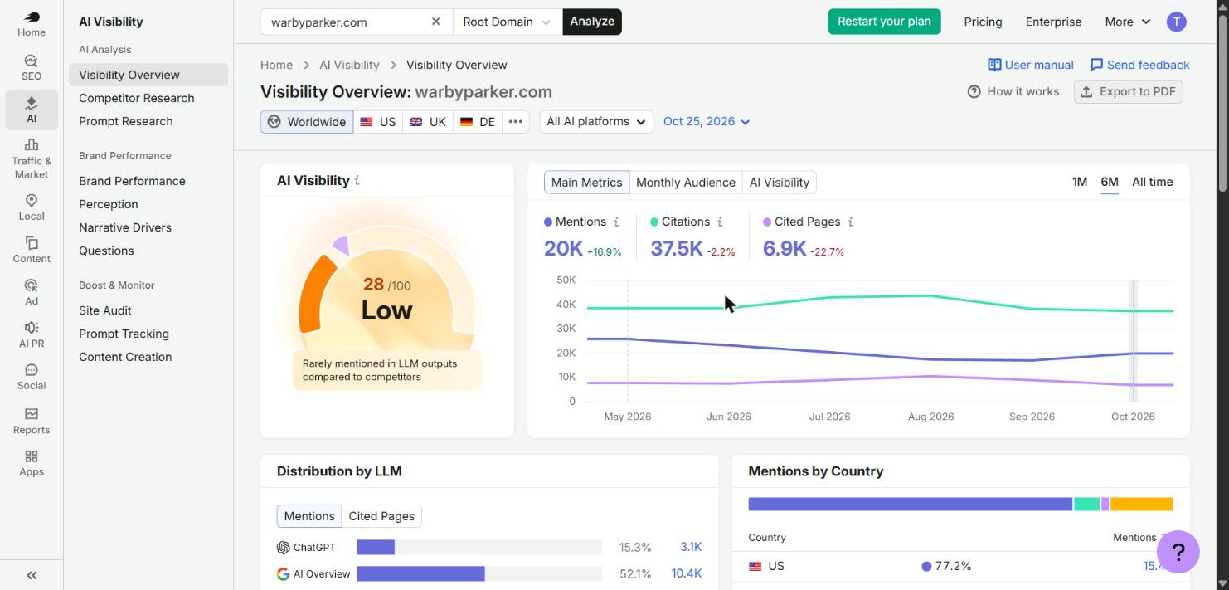Screen dimensions: 1229x590
Task: Switch to the Monthly Audience tab
Action: tap(685, 183)
